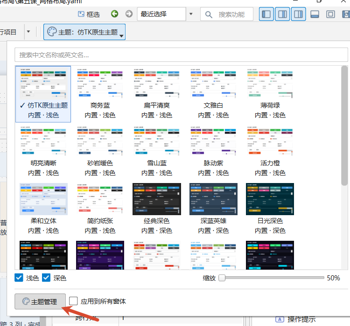Image resolution: width=350 pixels, height=326 pixels.
Task: Select the 仿TK原生主题 theme thumbnail
Action: pos(43,94)
